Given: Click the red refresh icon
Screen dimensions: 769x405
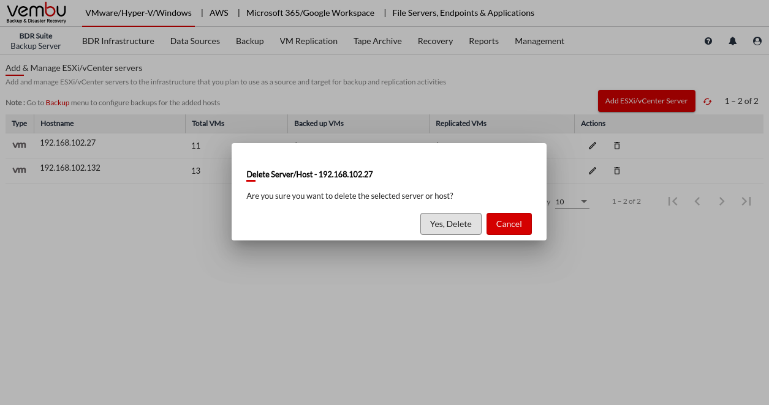Looking at the screenshot, I should [708, 102].
